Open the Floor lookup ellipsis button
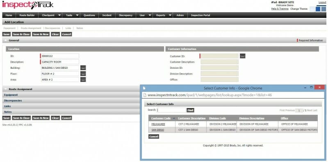The height and width of the screenshot is (162, 328). tap(83, 74)
